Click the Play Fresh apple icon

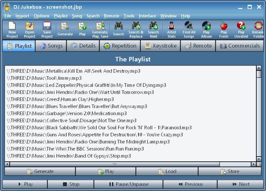click(224, 30)
